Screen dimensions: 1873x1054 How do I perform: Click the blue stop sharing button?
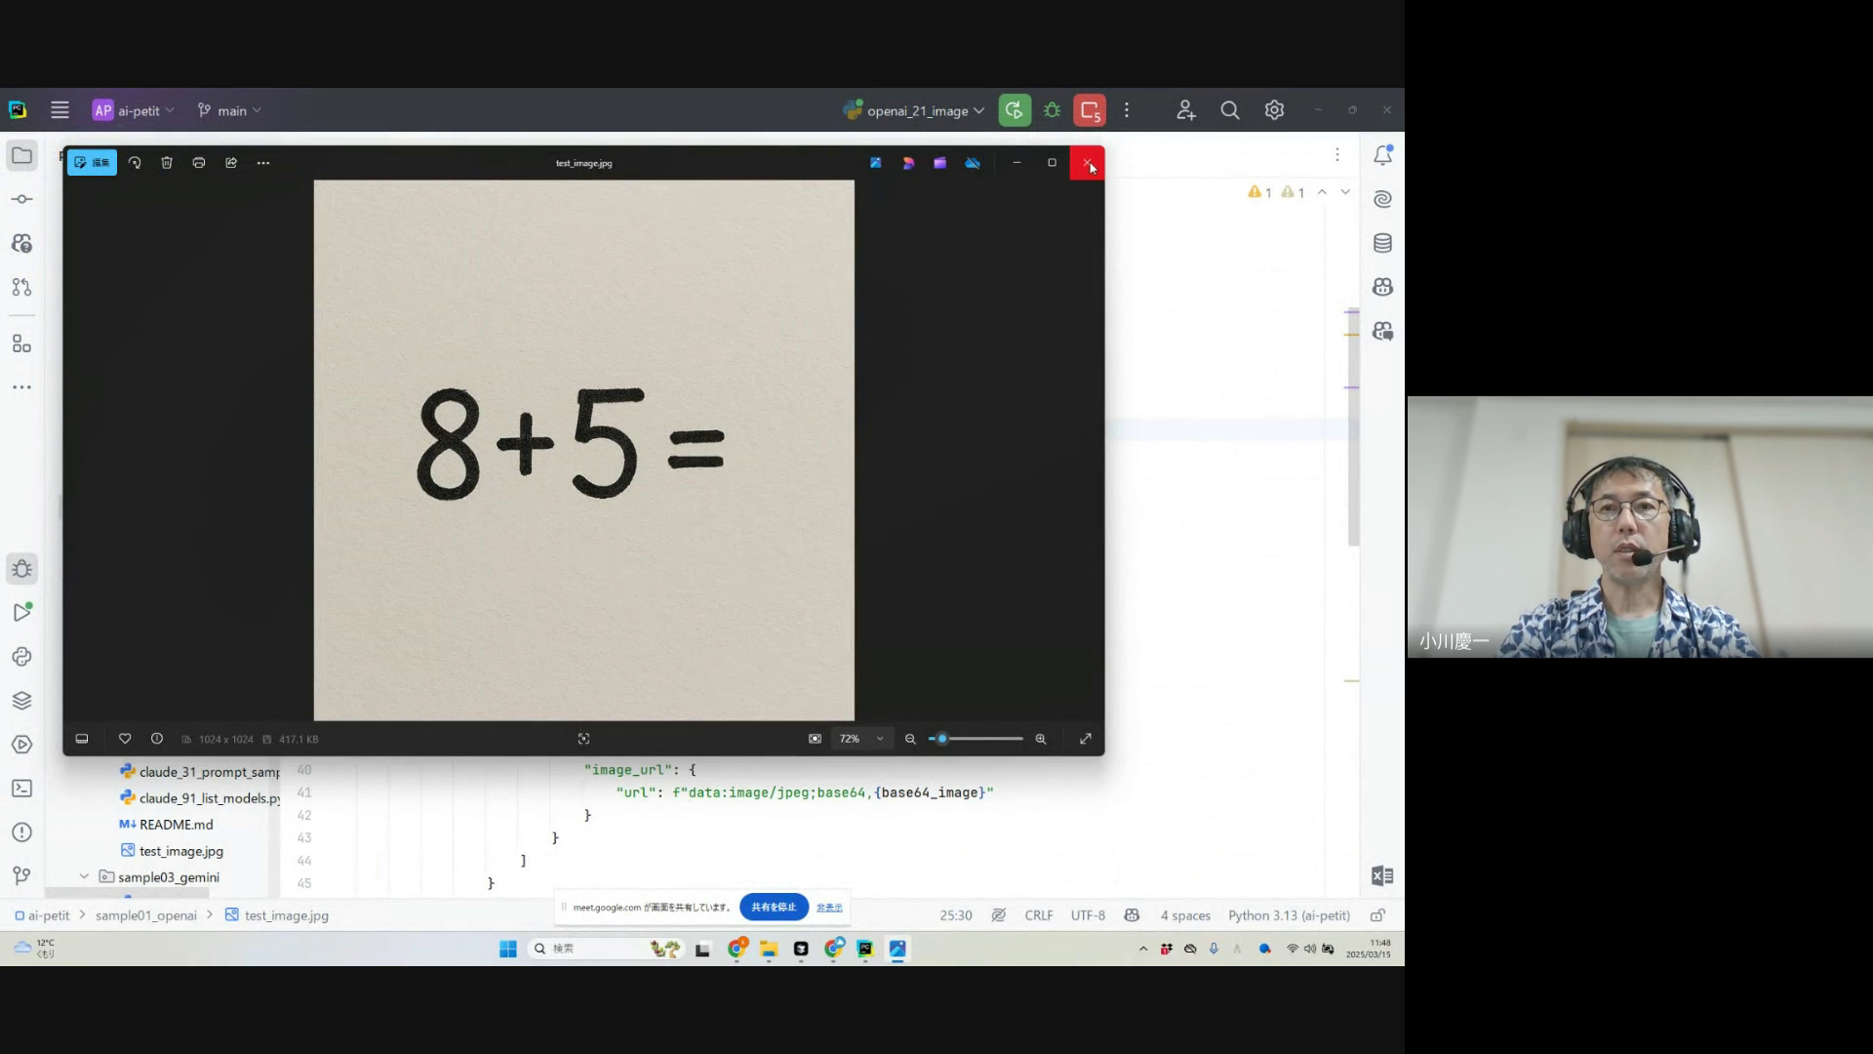(x=774, y=907)
